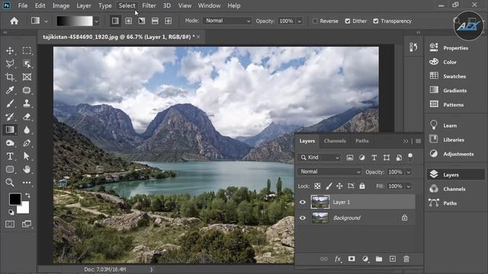Viewport: 488px width, 274px height.
Task: Open options bar Opacity dropdown arrow
Action: coord(300,21)
